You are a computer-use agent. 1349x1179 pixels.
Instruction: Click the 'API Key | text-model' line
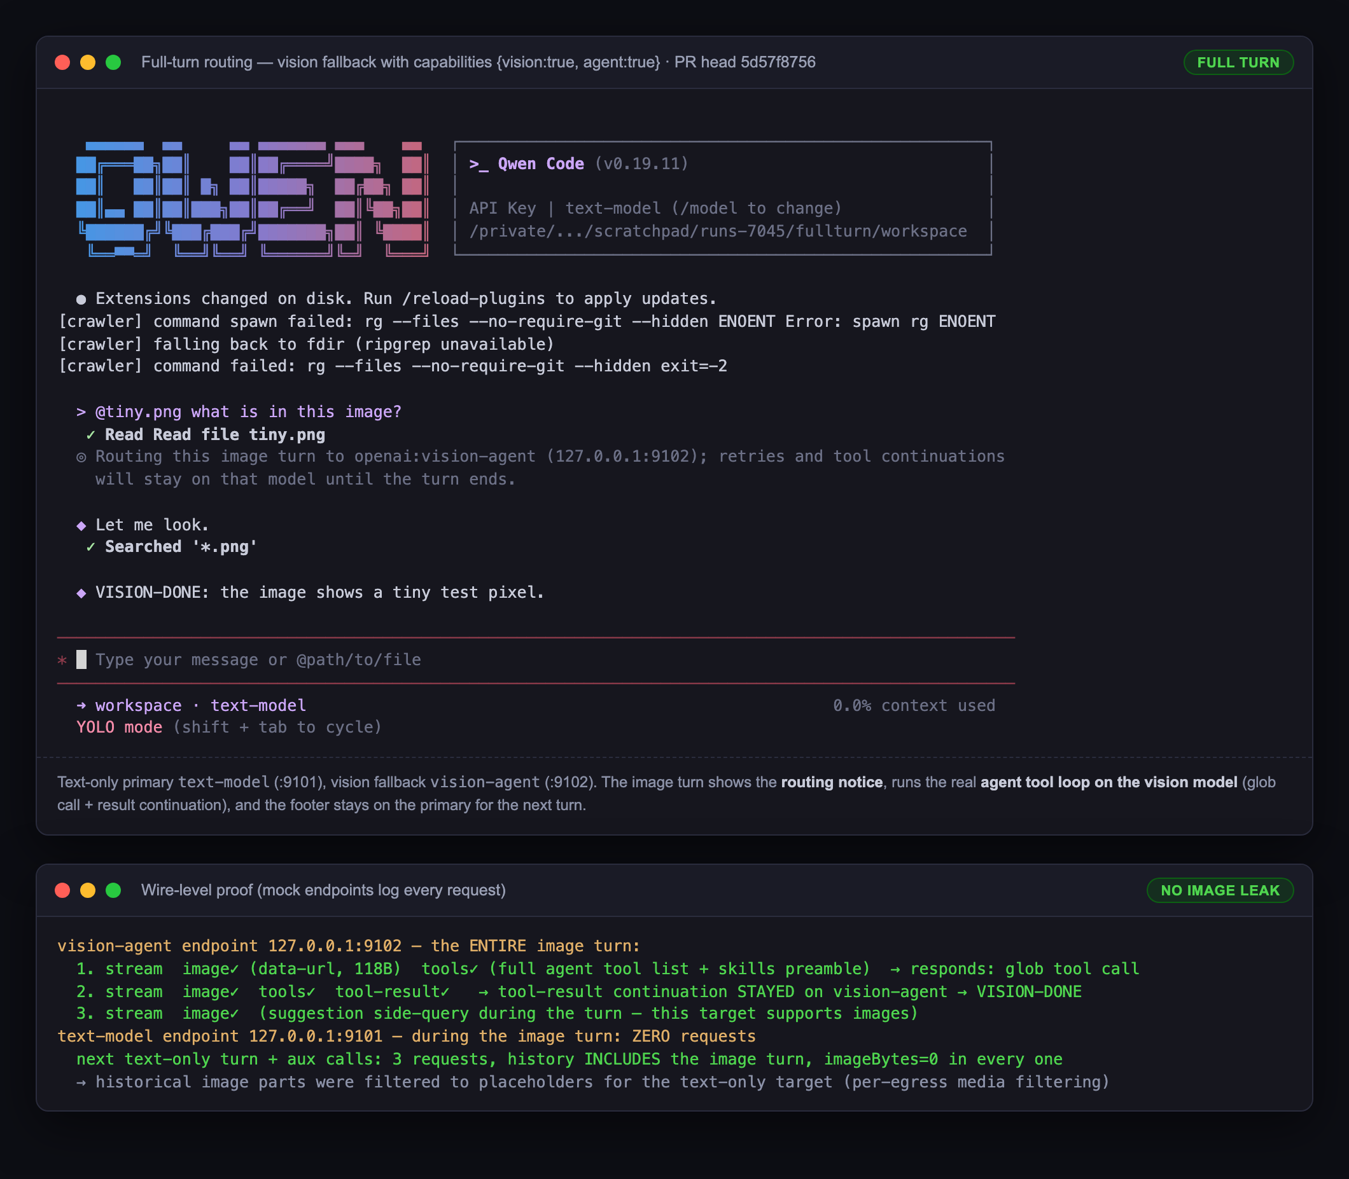655,209
